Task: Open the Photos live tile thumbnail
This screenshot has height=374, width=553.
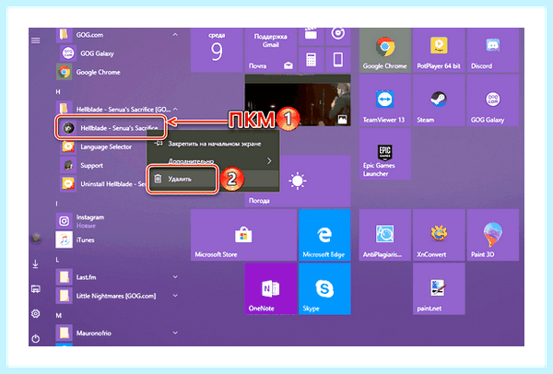Action: (298, 100)
